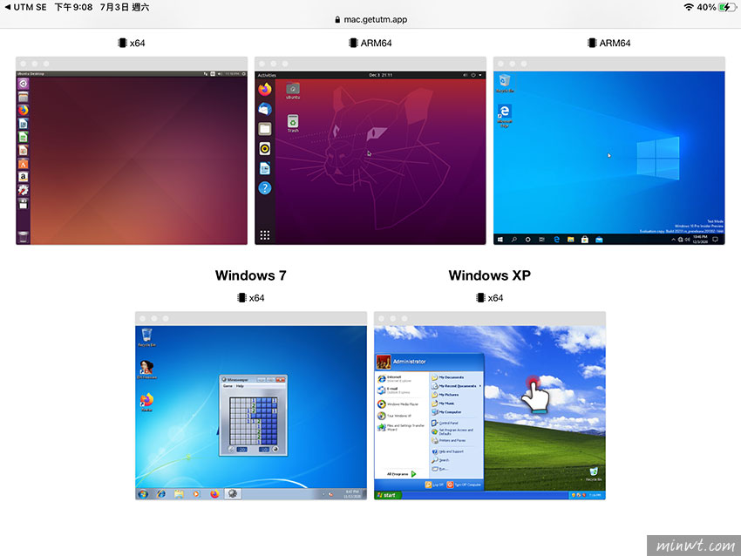Expand My Recent Documents submenu in Windows XP
The image size is (741, 556).
pos(457,386)
